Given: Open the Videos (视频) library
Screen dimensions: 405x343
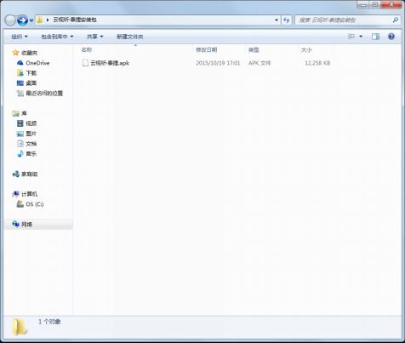Looking at the screenshot, I should [31, 123].
